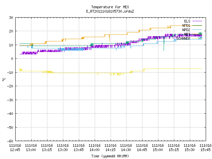Click the blue NPD2 legend line sample
This screenshot has width=212, height=159.
(x=197, y=29)
